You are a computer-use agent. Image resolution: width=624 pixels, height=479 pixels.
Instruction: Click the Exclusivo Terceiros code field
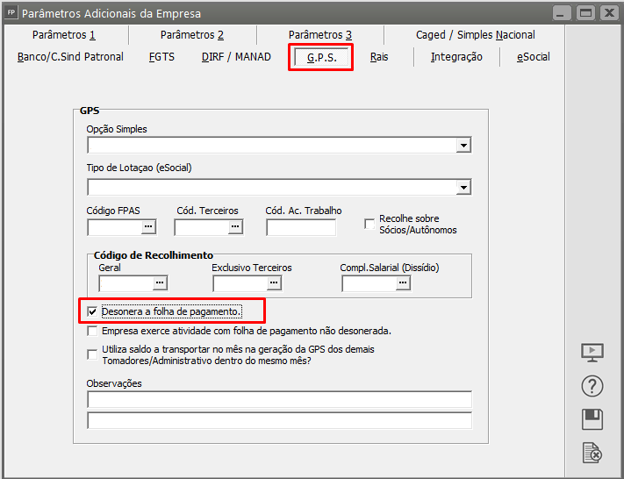coord(240,282)
